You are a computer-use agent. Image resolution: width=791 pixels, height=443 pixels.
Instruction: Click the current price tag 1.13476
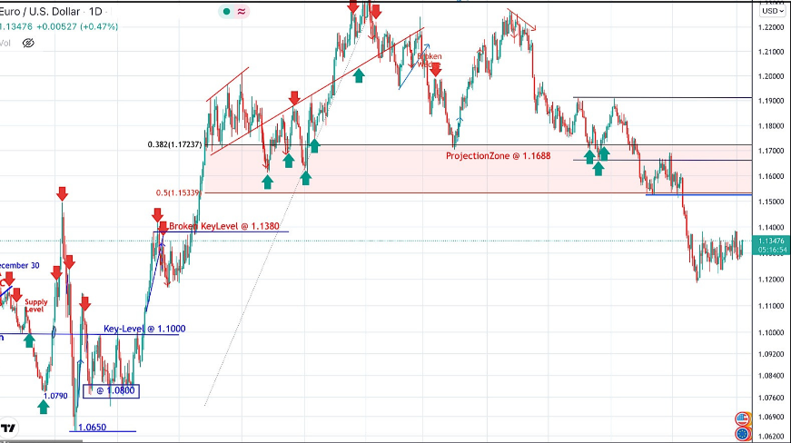(x=771, y=241)
